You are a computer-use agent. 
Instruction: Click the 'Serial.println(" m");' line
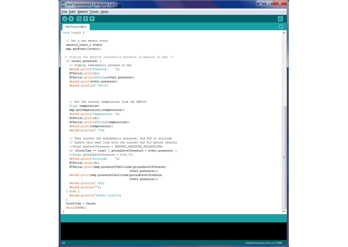point(87,183)
